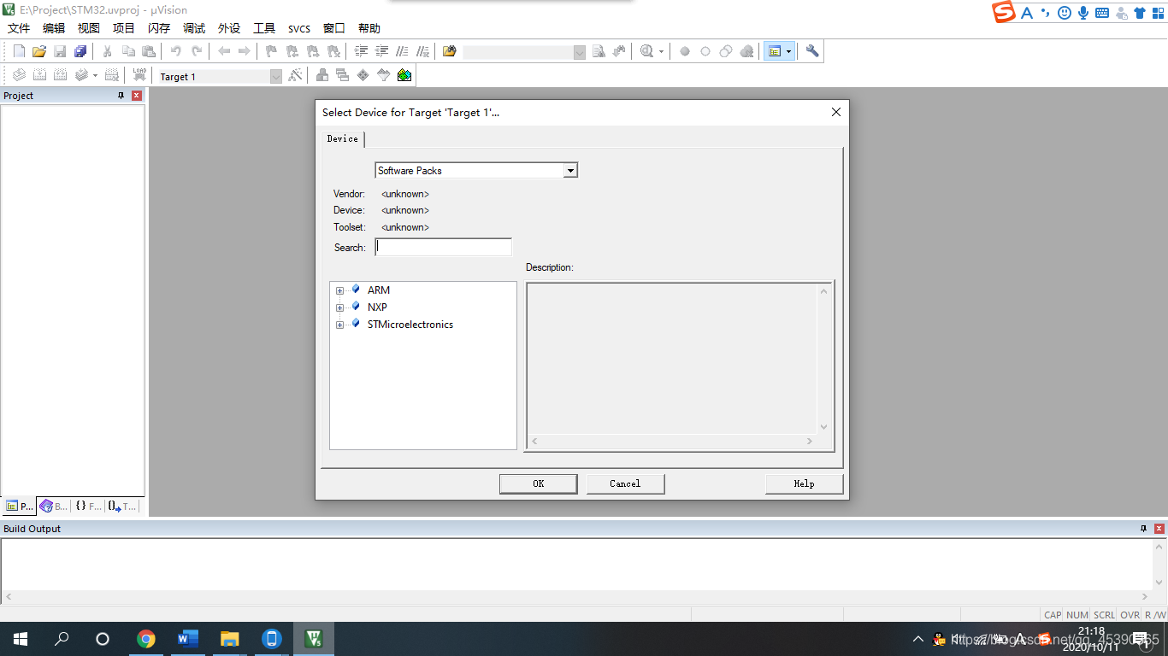
Task: Click the Indent selection icon
Action: pos(362,51)
